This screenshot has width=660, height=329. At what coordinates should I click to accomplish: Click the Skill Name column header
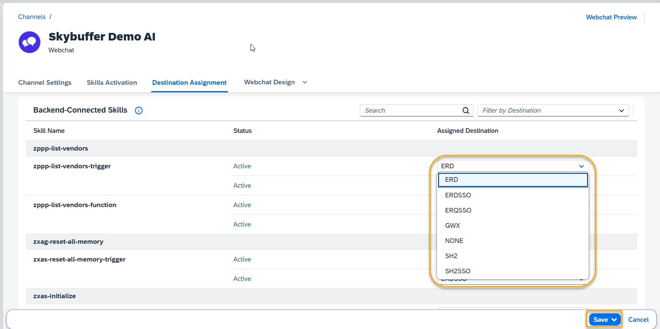click(x=49, y=131)
